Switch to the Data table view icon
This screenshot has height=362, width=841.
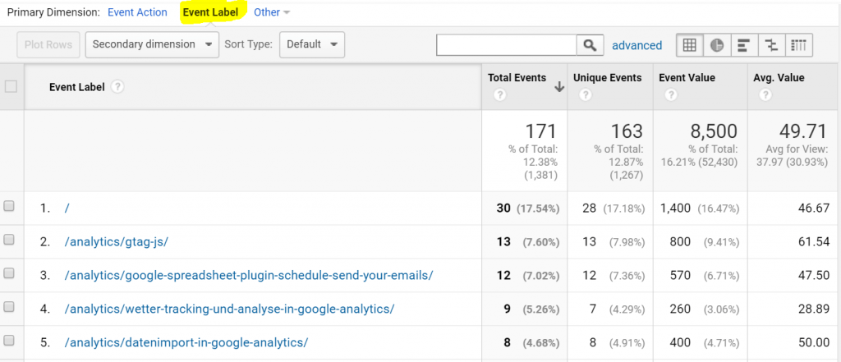tap(690, 45)
